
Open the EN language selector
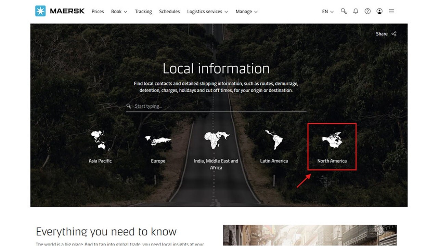(x=327, y=12)
